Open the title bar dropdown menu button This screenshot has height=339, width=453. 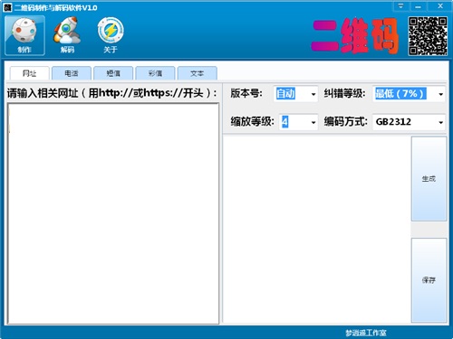coord(400,6)
